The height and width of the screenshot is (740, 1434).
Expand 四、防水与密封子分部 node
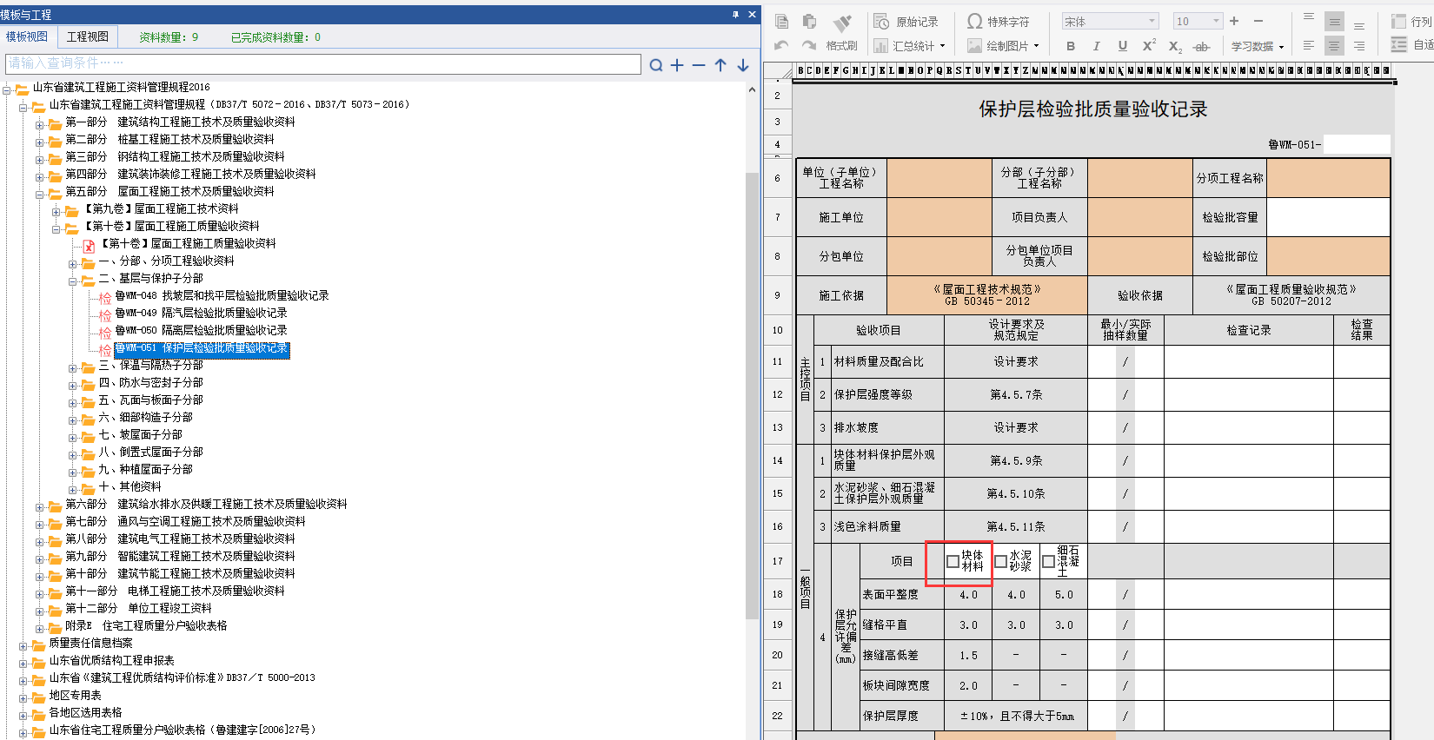tap(73, 386)
